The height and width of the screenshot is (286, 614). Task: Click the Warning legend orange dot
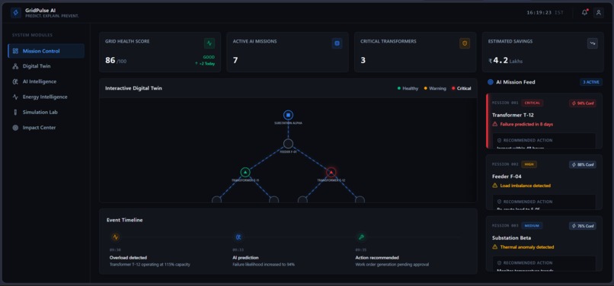[426, 88]
